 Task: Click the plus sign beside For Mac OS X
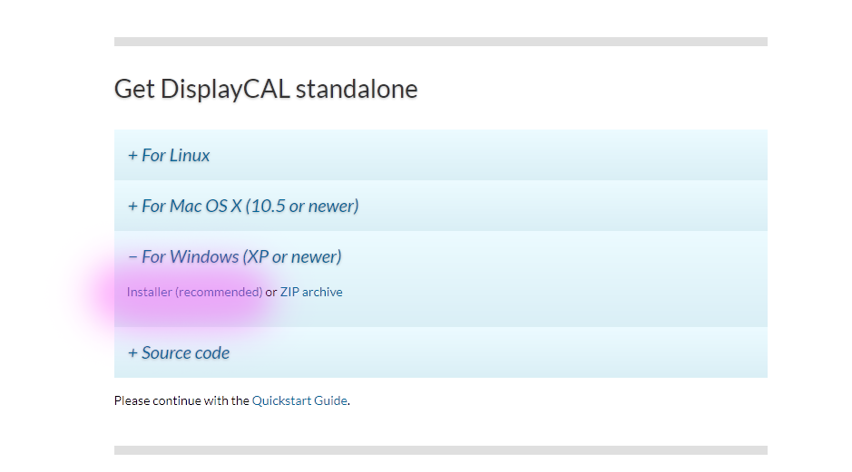[132, 207]
